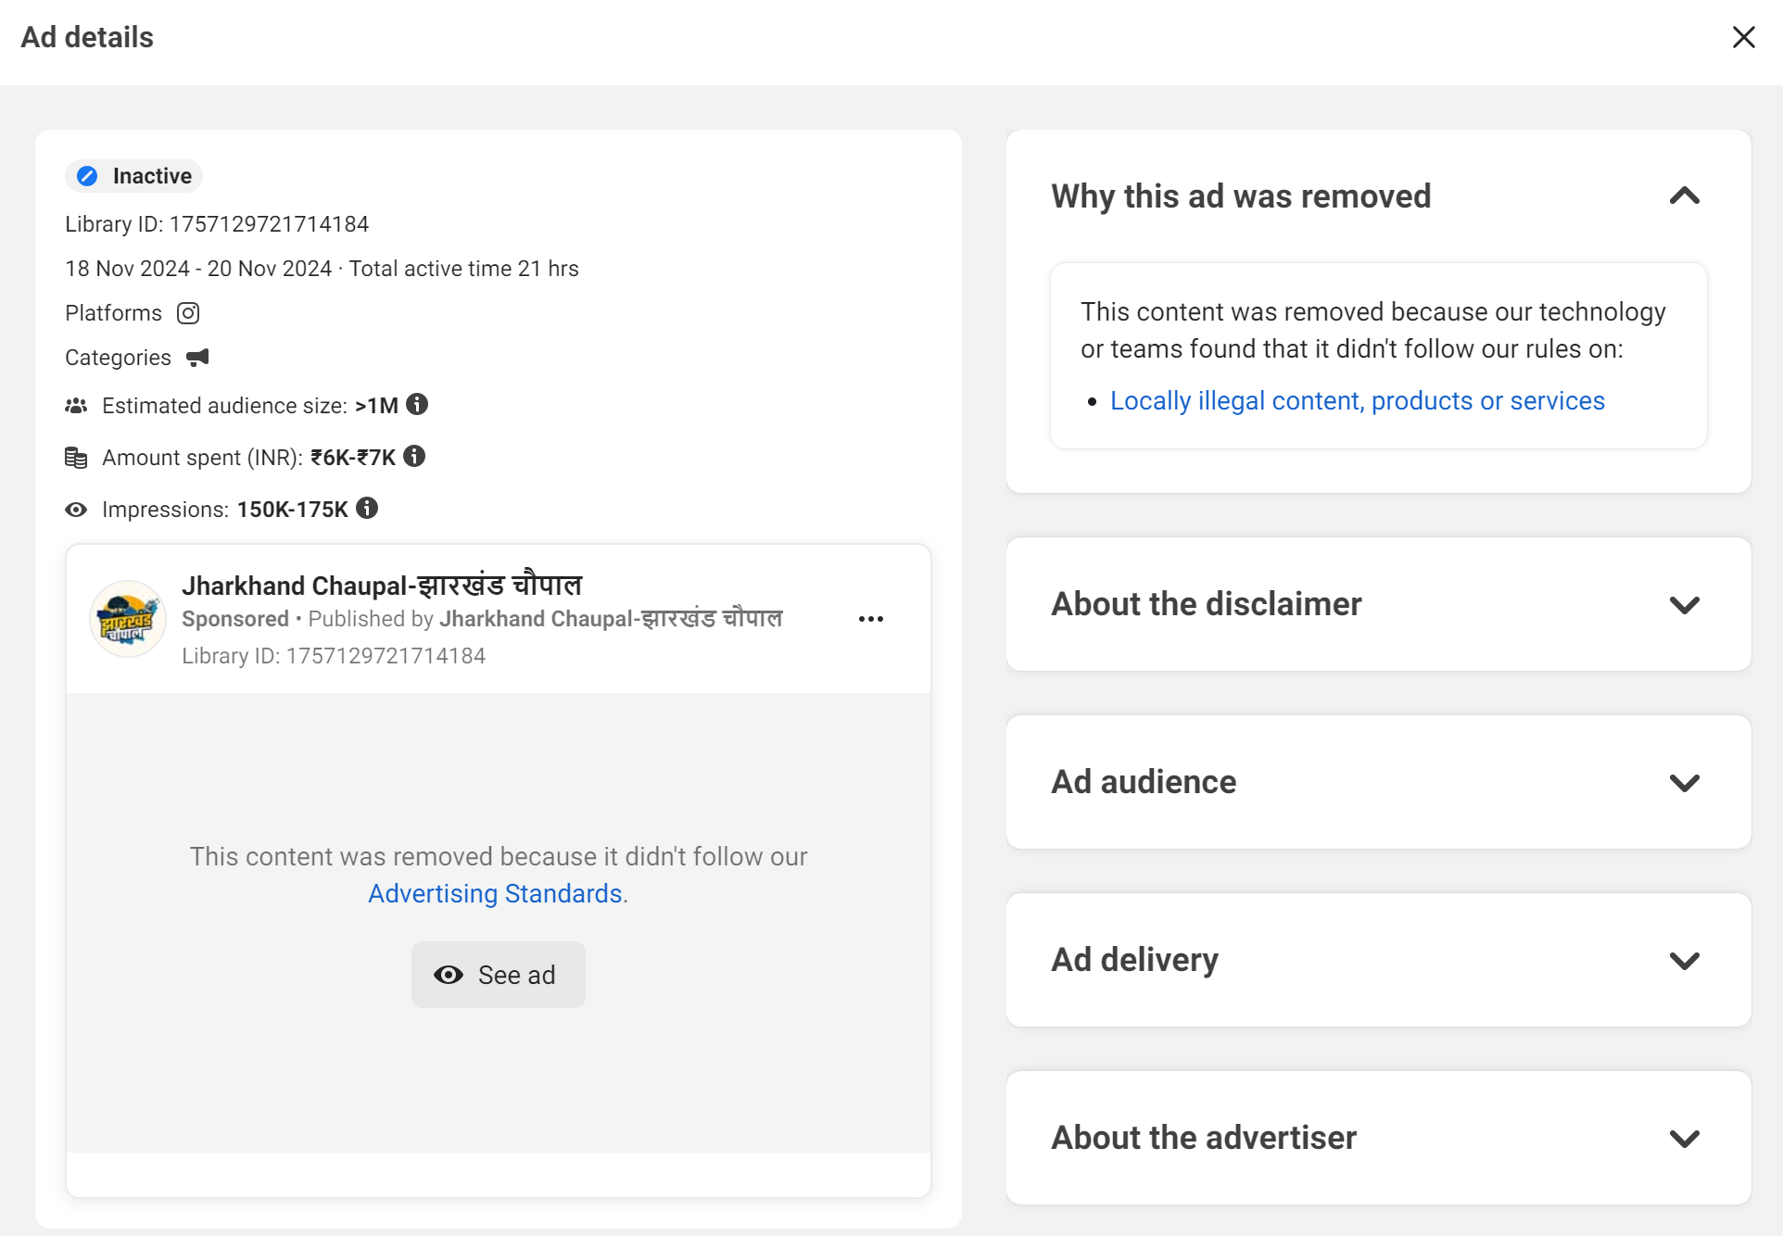This screenshot has width=1783, height=1236.
Task: Open info tooltip for Impressions
Action: coord(367,508)
